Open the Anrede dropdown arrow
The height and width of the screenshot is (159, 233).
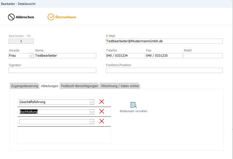click(x=31, y=56)
